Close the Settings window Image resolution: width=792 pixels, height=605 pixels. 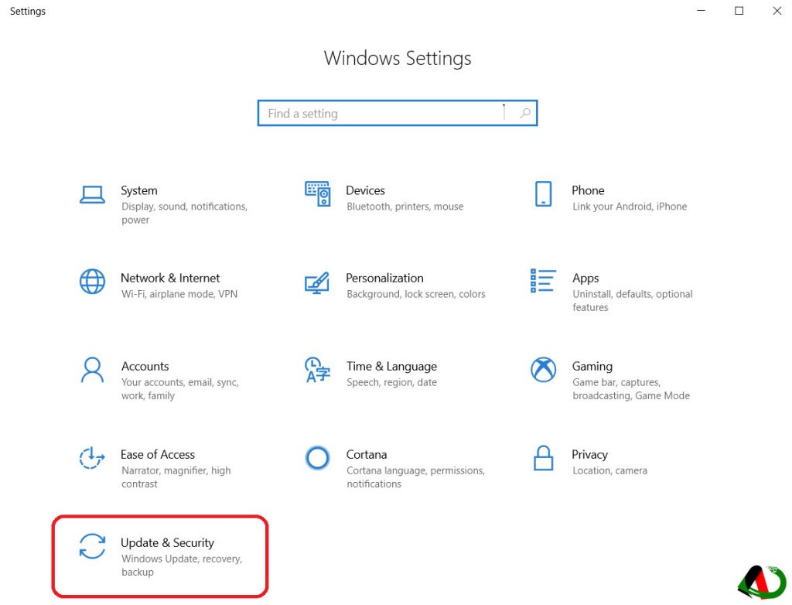(777, 11)
